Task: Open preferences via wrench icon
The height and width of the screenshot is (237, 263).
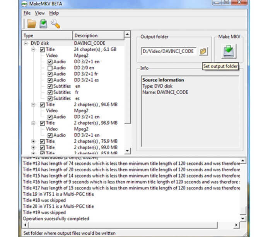Action: [x=55, y=24]
